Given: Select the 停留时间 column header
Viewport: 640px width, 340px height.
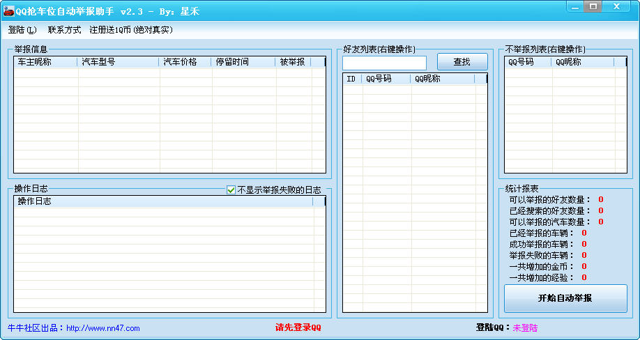Looking at the screenshot, I should coord(243,62).
